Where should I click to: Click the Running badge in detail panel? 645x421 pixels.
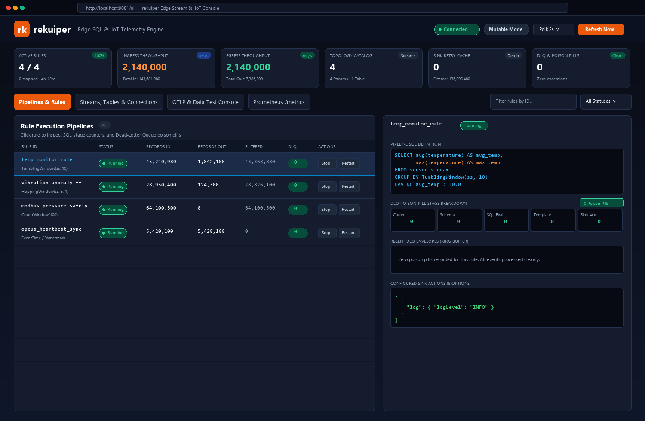pos(474,125)
